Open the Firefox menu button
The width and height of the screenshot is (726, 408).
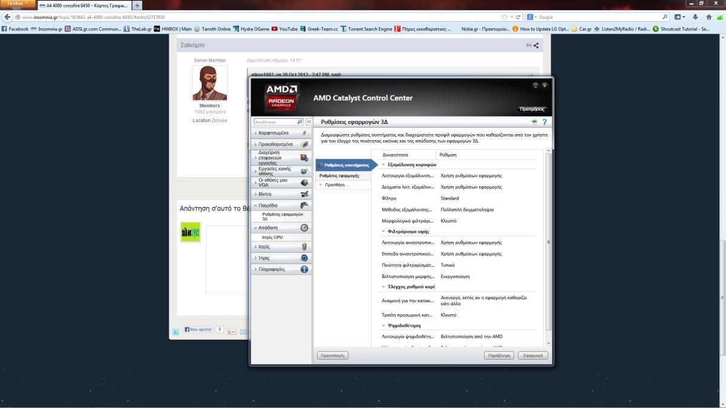tap(18, 4)
